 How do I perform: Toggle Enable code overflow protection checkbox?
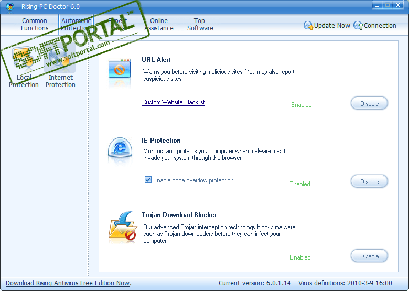tap(148, 180)
